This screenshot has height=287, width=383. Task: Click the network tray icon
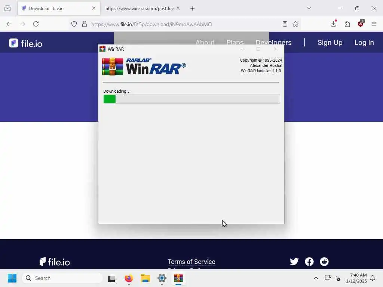(x=328, y=278)
